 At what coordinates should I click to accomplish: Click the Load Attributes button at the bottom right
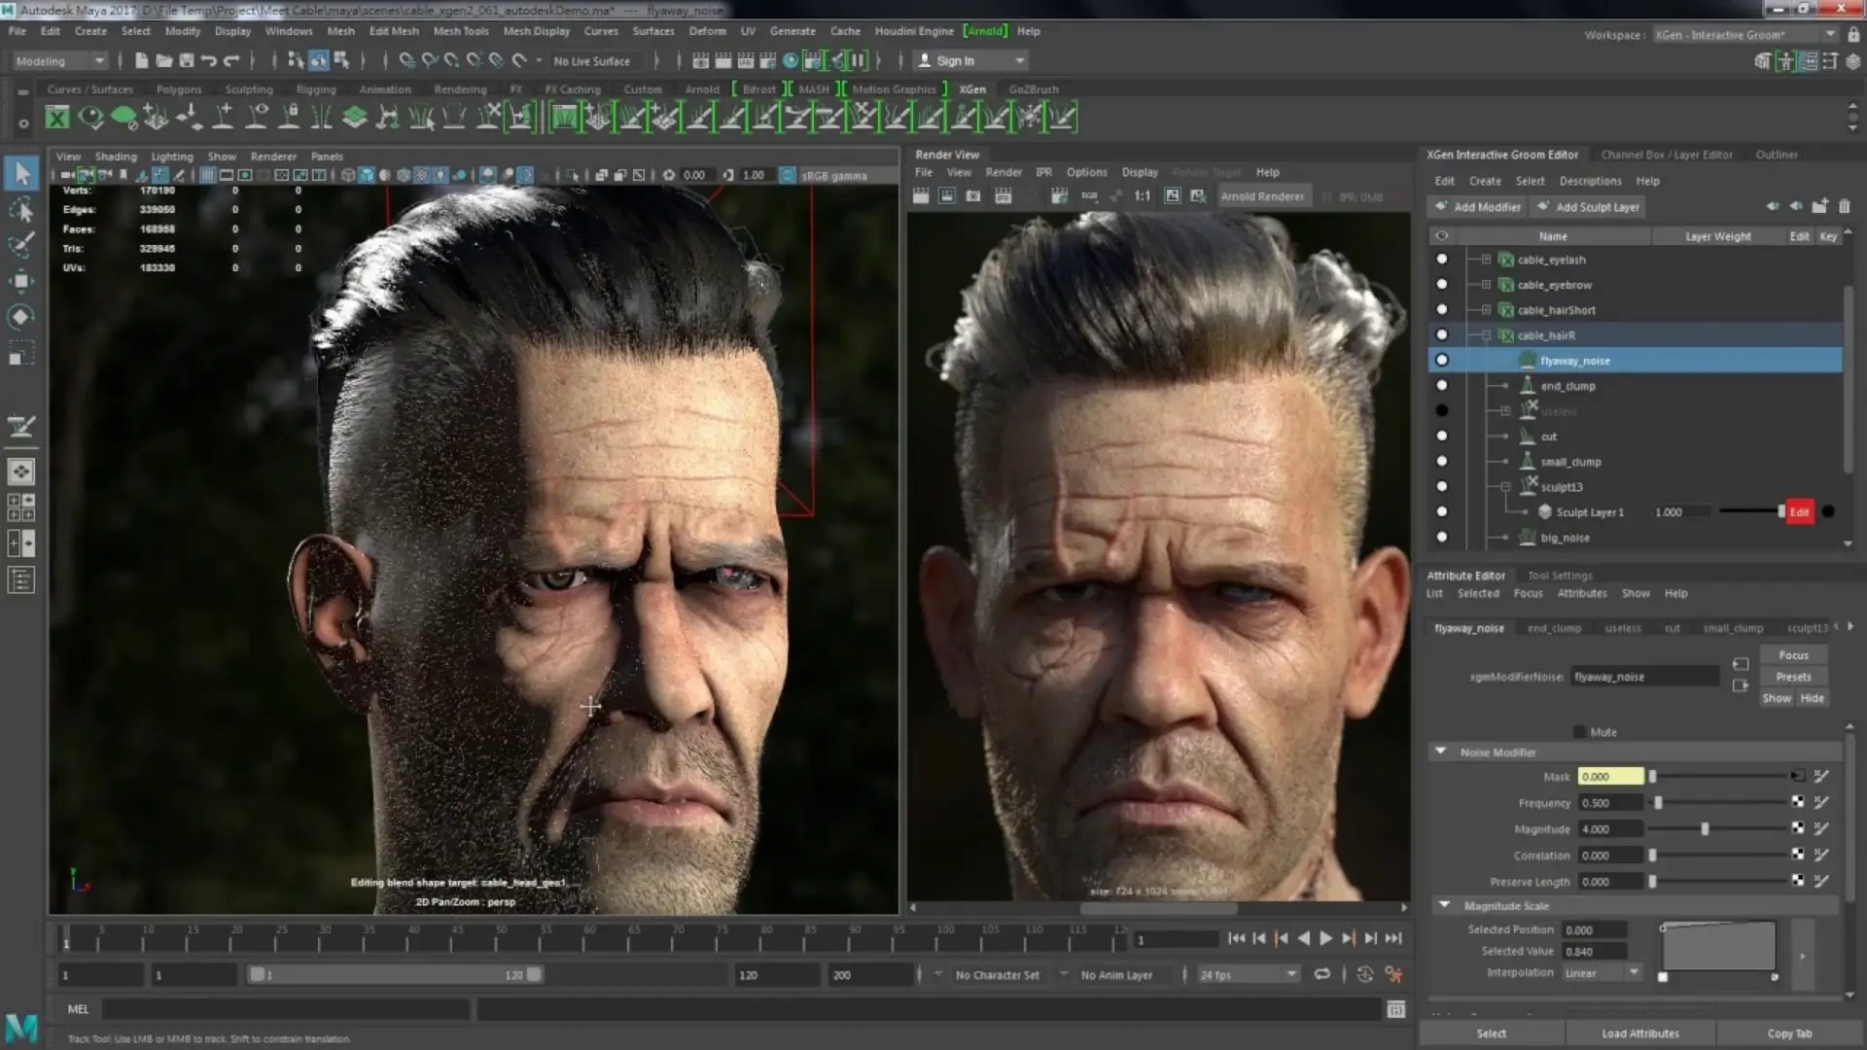[1641, 1032]
